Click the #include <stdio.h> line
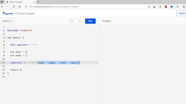186x104 pixels. (x=20, y=30)
